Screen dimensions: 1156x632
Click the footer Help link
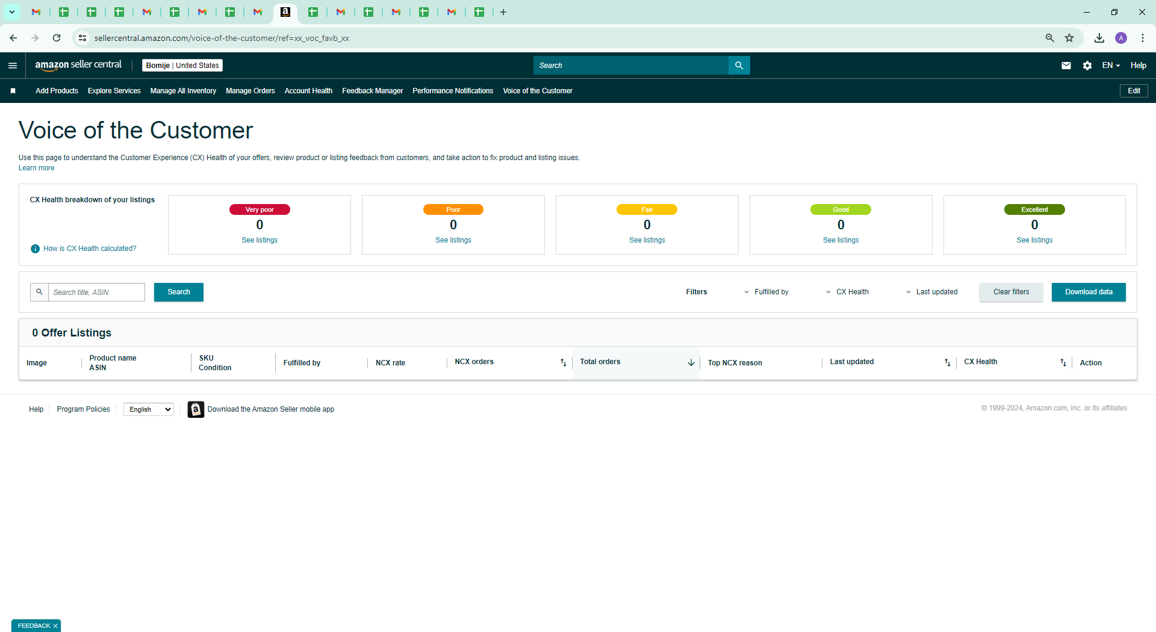point(36,409)
